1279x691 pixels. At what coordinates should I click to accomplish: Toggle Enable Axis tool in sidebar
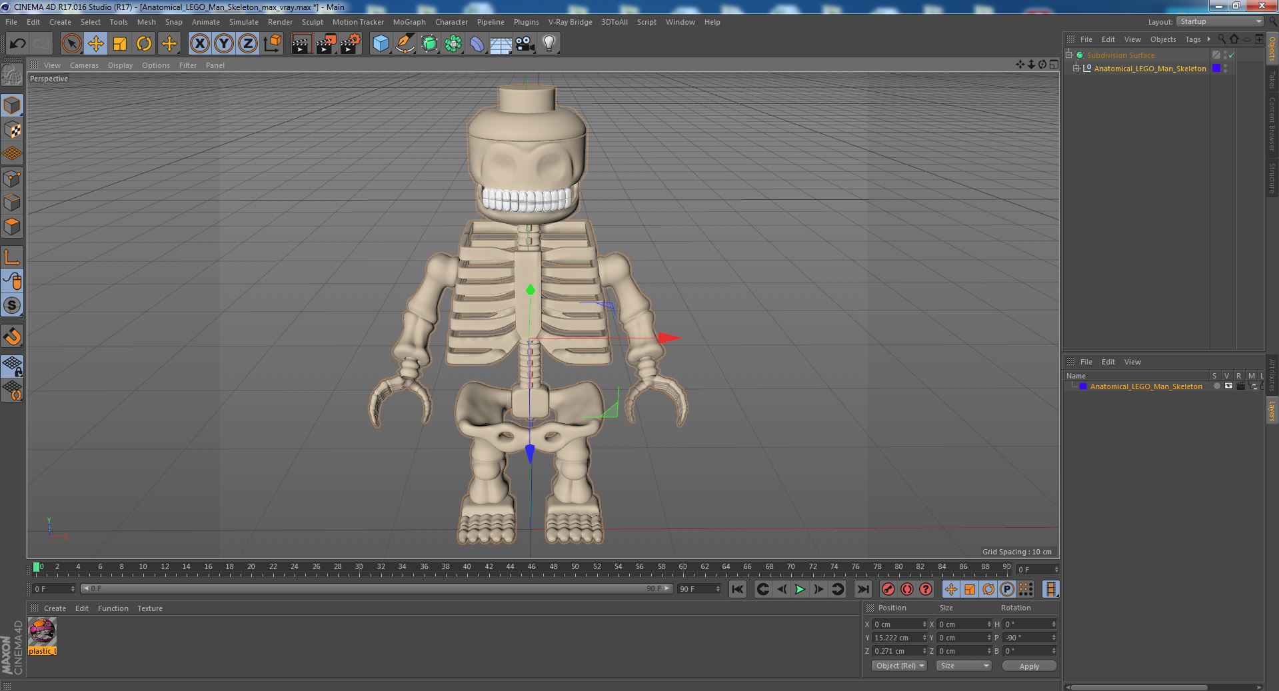point(12,257)
